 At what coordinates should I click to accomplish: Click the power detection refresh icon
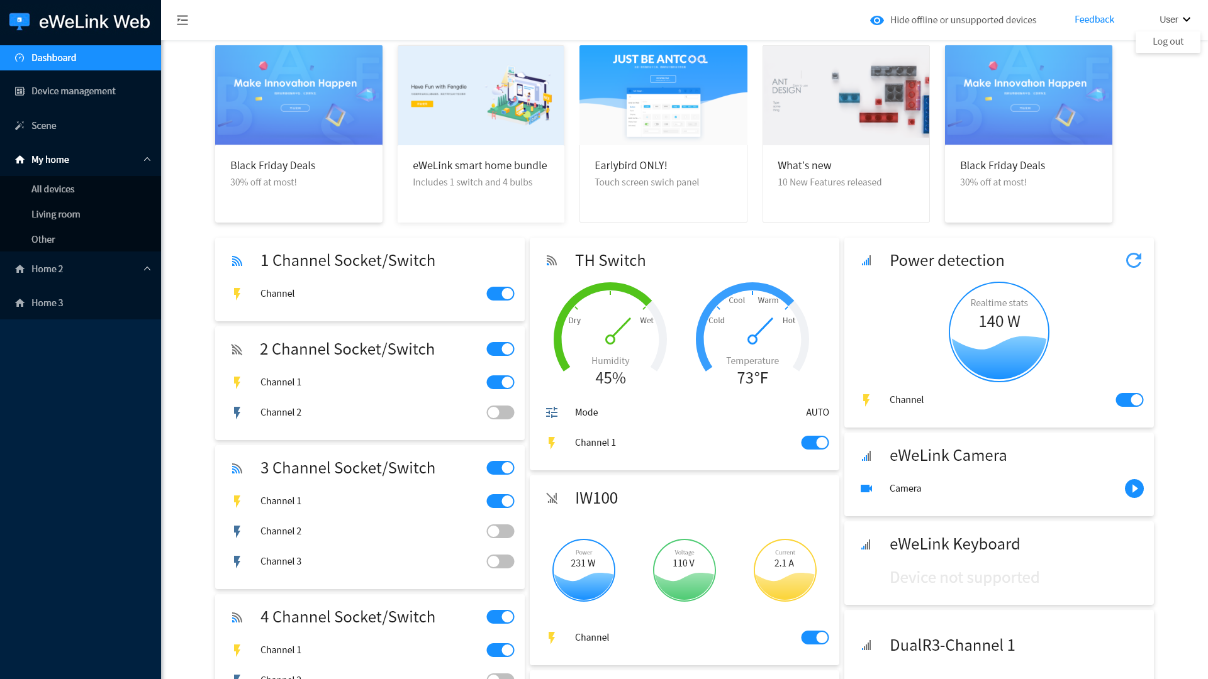(1134, 260)
